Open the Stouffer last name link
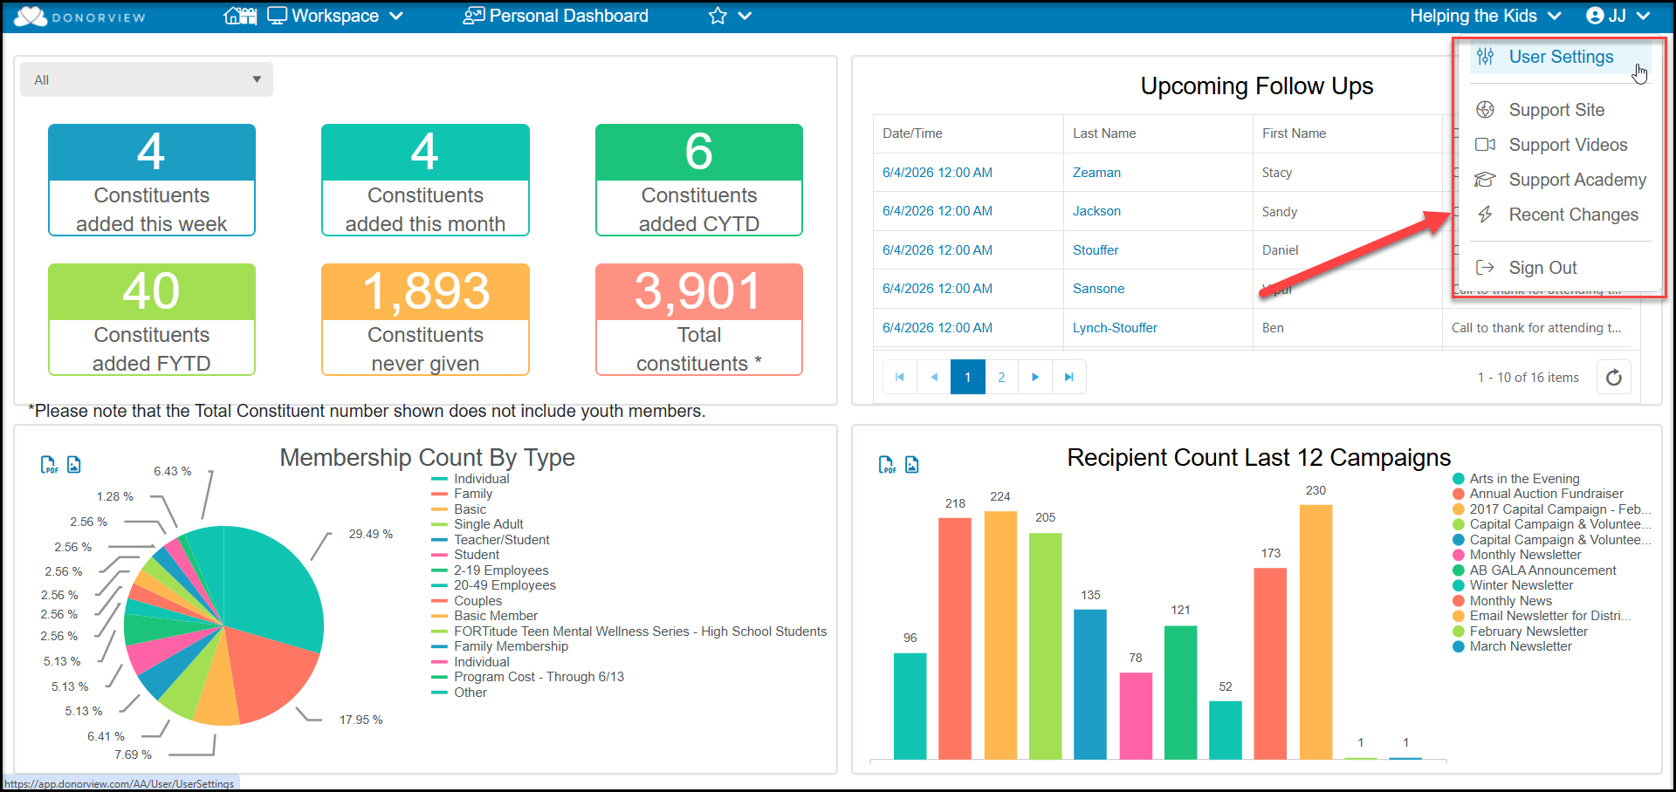This screenshot has height=792, width=1676. click(1096, 250)
